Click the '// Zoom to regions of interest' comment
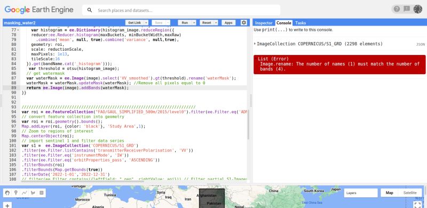Image resolution: width=427 pixels, height=208 pixels. click(x=57, y=131)
